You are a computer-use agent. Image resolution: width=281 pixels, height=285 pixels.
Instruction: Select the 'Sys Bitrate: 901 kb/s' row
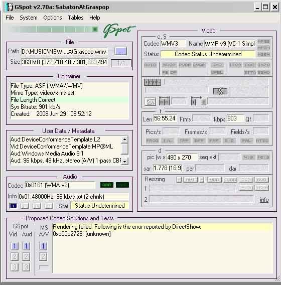pos(69,107)
